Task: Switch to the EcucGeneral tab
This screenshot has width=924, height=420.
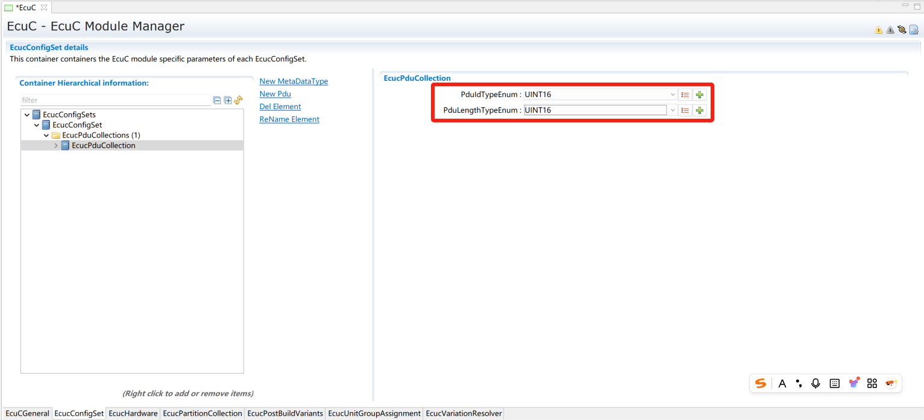Action: click(x=27, y=413)
